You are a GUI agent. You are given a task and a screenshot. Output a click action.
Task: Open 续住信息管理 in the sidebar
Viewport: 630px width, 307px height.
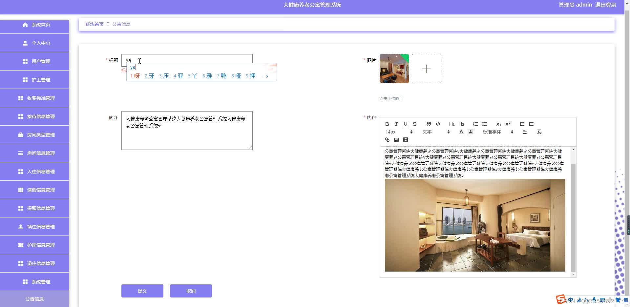34,227
